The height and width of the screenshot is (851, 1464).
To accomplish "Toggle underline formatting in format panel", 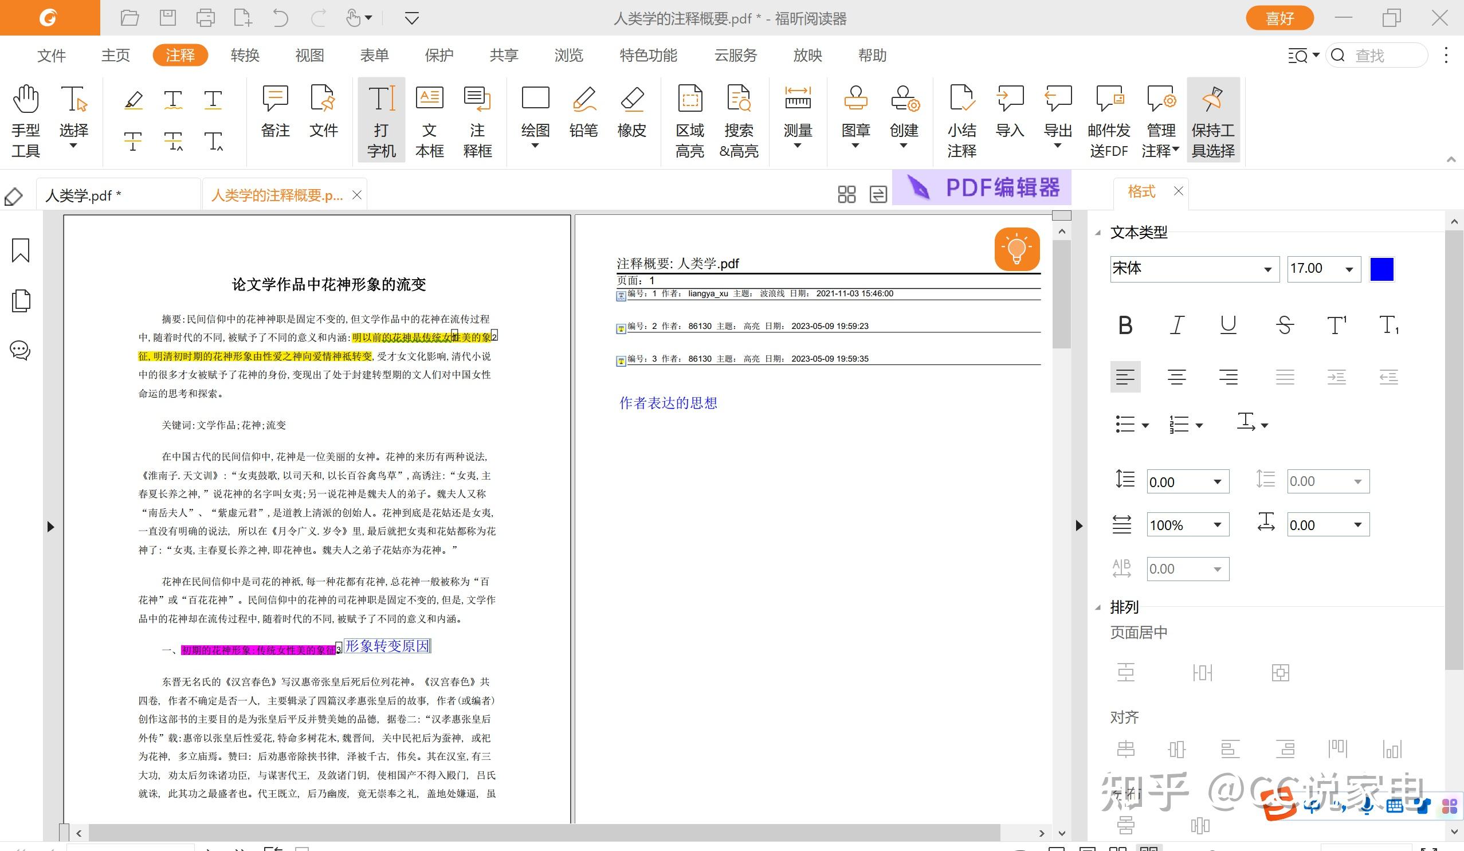I will (x=1228, y=326).
